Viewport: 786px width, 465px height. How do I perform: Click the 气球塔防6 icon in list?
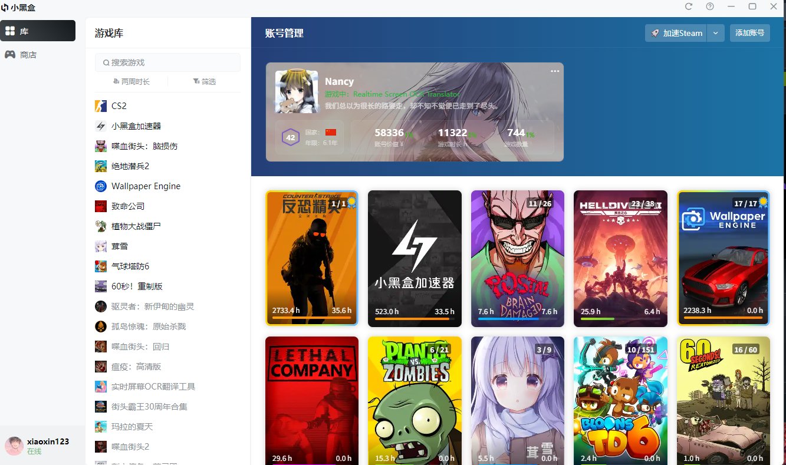[x=101, y=266]
